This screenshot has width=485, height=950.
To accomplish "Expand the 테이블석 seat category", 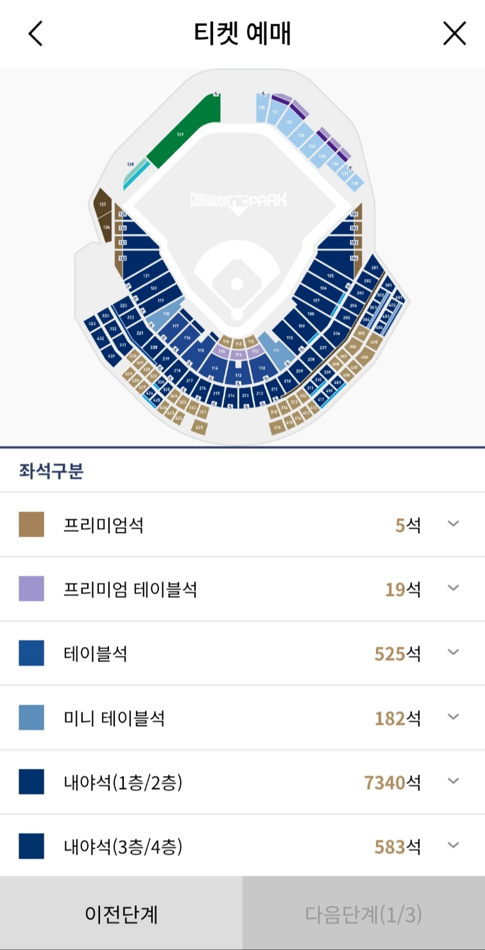I will click(242, 653).
